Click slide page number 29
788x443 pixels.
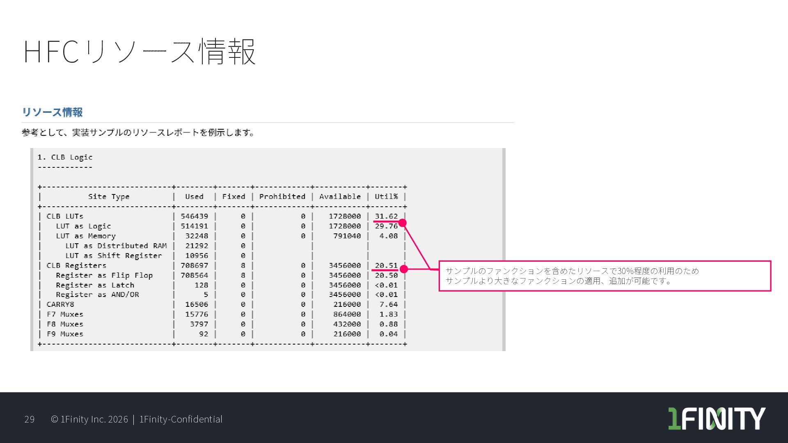pyautogui.click(x=30, y=419)
